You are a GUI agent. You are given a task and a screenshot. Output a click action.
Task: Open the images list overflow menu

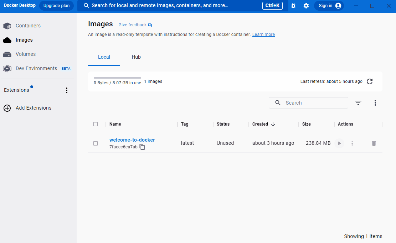point(375,102)
